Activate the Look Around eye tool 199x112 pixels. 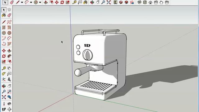pyautogui.click(x=9, y=104)
